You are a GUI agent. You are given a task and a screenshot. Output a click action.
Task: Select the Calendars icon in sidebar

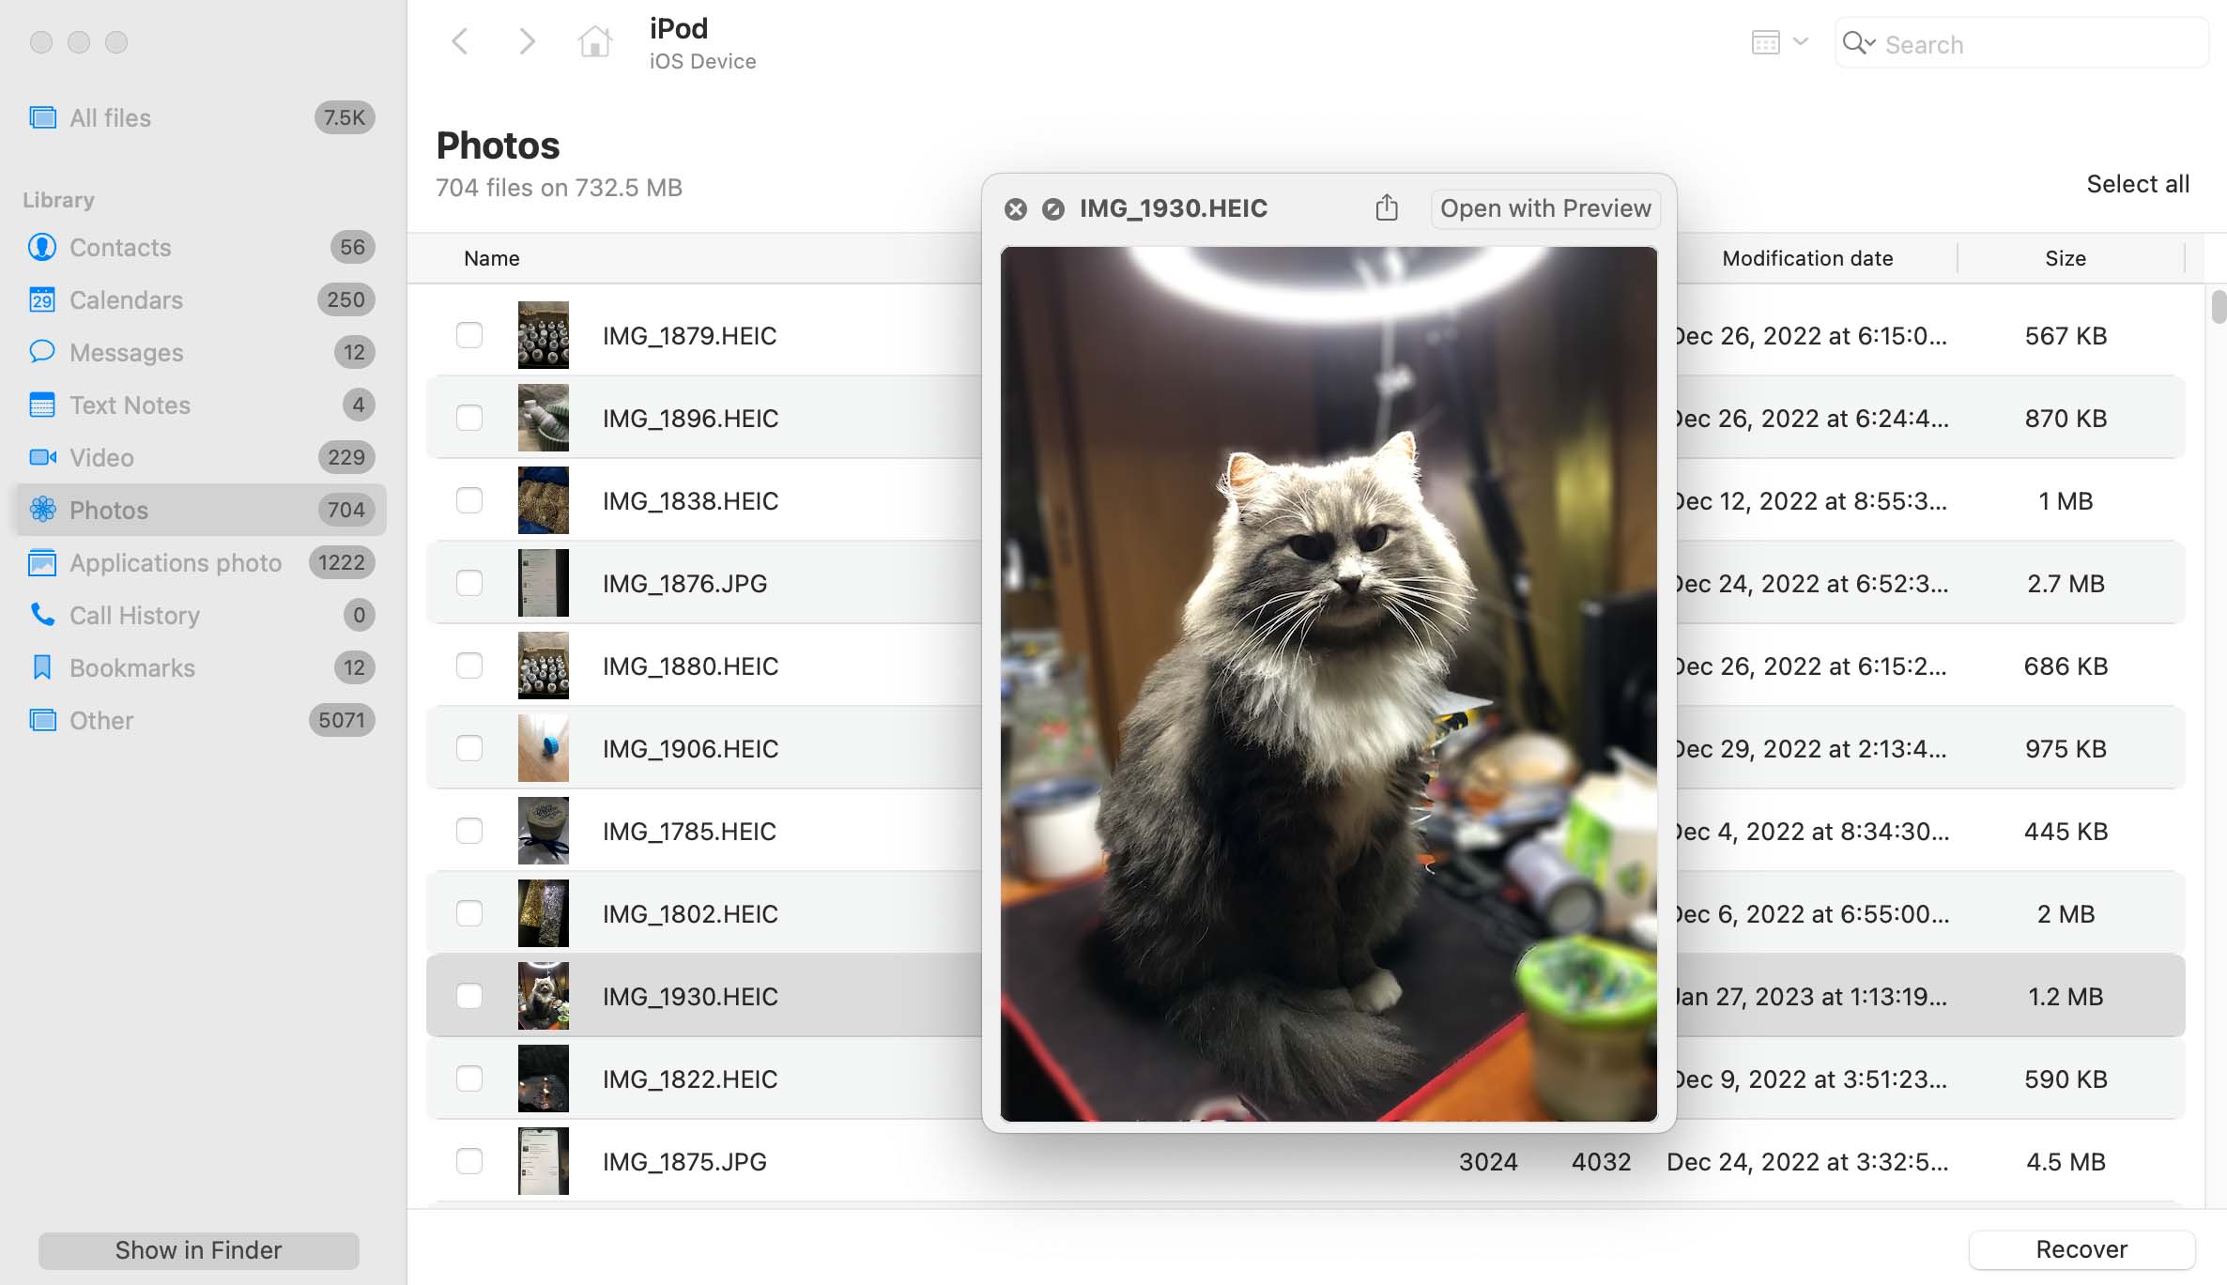42,299
